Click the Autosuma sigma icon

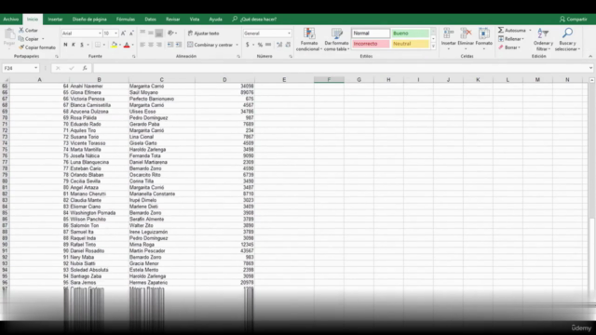(501, 30)
